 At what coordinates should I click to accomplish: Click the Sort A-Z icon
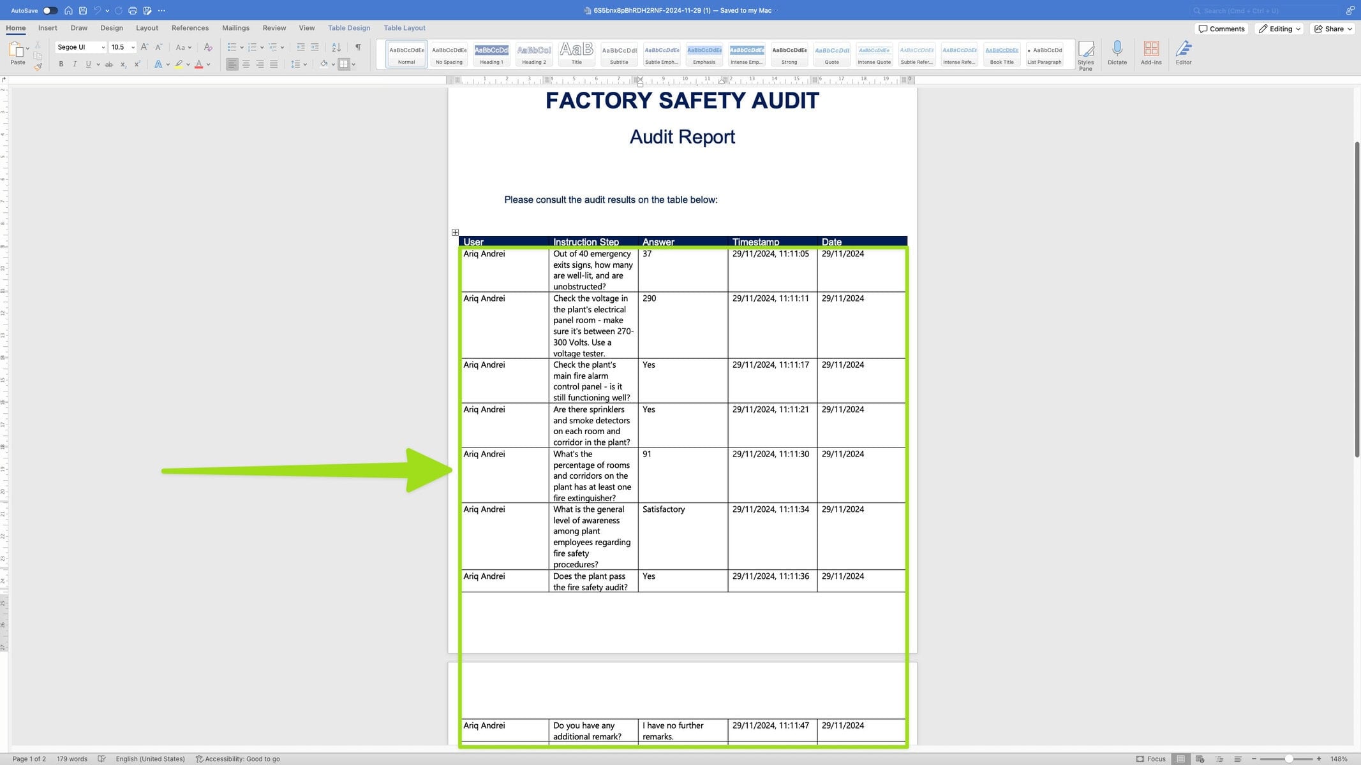click(x=336, y=47)
